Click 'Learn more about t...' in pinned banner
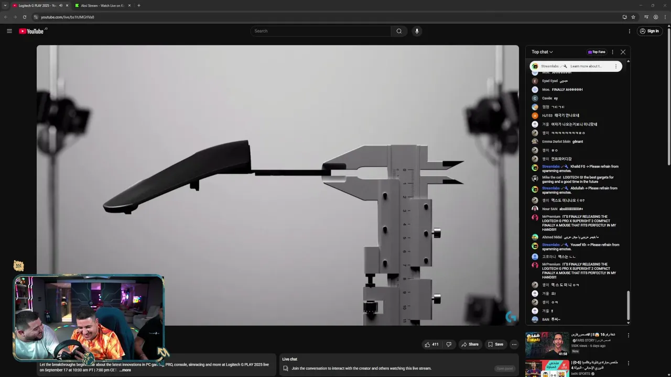Viewport: 671px width, 377px height. 586,66
